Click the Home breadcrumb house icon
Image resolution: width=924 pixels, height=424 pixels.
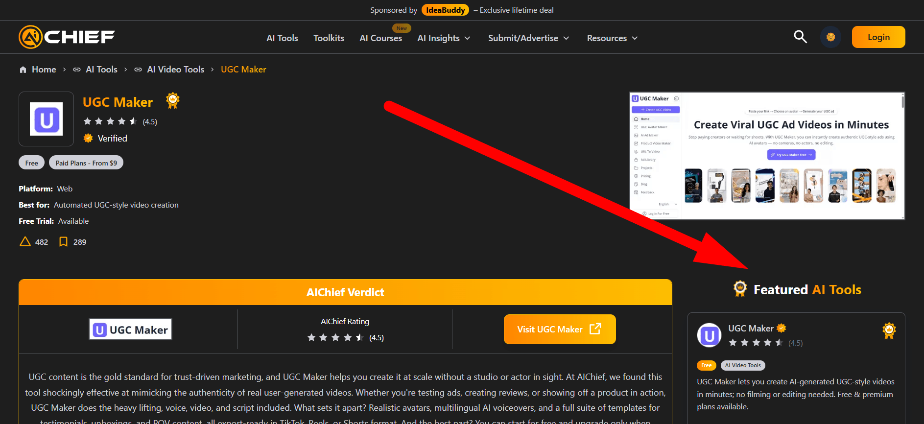23,70
